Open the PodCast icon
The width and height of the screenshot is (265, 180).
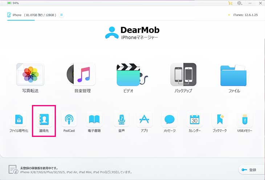click(69, 120)
